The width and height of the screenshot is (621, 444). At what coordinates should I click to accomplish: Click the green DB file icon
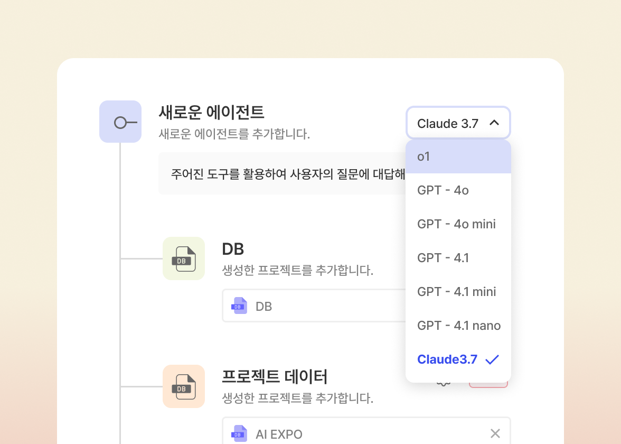coord(184,258)
